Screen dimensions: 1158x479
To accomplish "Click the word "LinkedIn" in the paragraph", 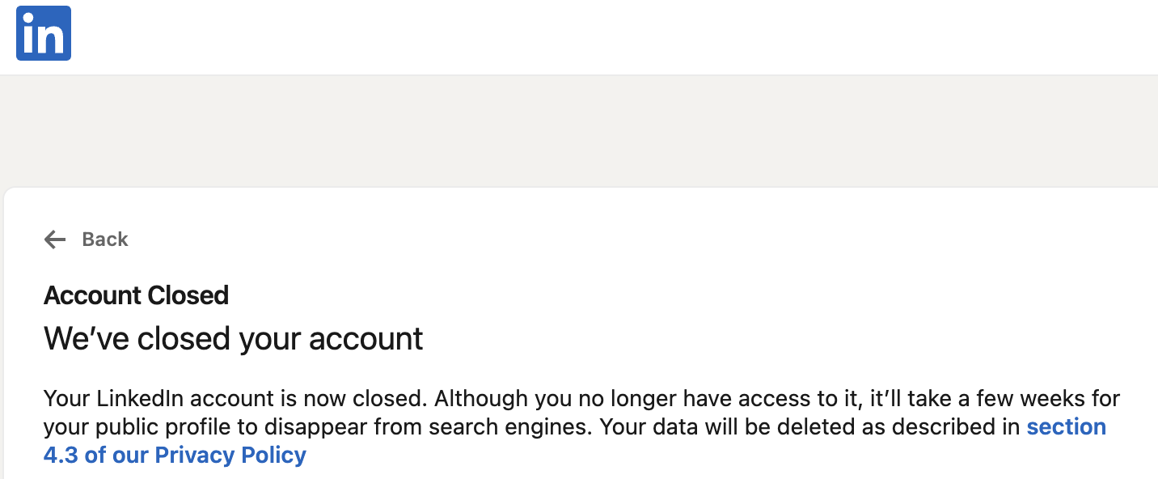I will (x=140, y=398).
